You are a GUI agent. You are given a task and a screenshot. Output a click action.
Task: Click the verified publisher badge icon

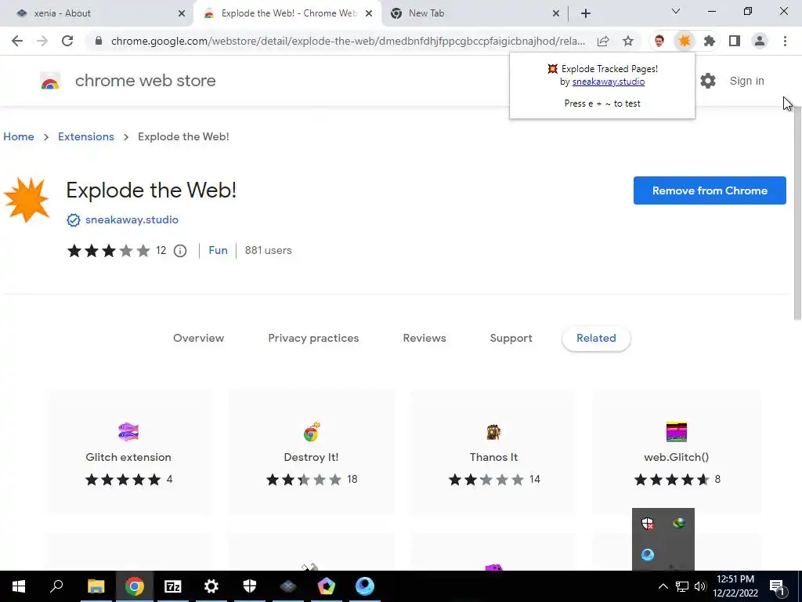coord(74,220)
